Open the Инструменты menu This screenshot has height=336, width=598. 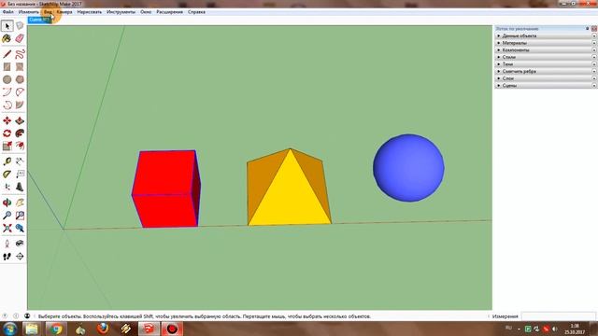point(121,12)
